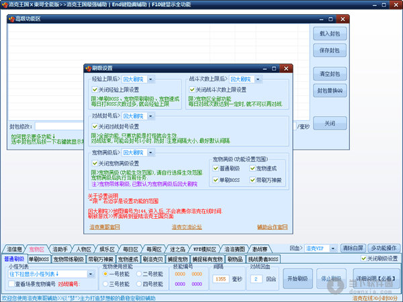
Task: Toggle 关闭对战封号设置 checkbox
Action: (x=95, y=126)
